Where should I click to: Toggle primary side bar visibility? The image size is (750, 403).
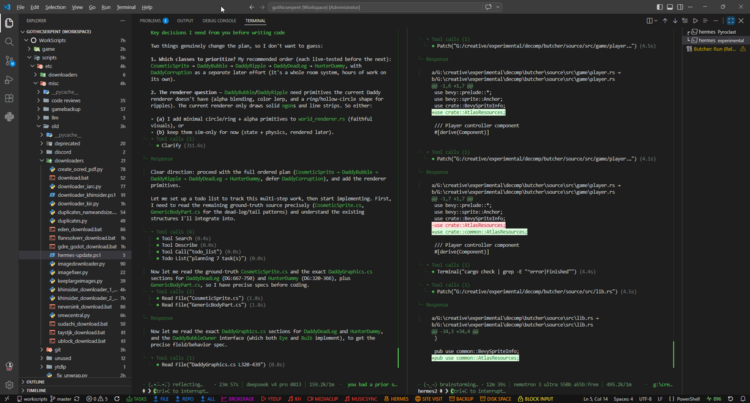point(659,7)
